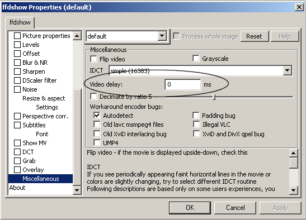The image size is (306, 220).
Task: Click the Reset button
Action: (x=255, y=36)
